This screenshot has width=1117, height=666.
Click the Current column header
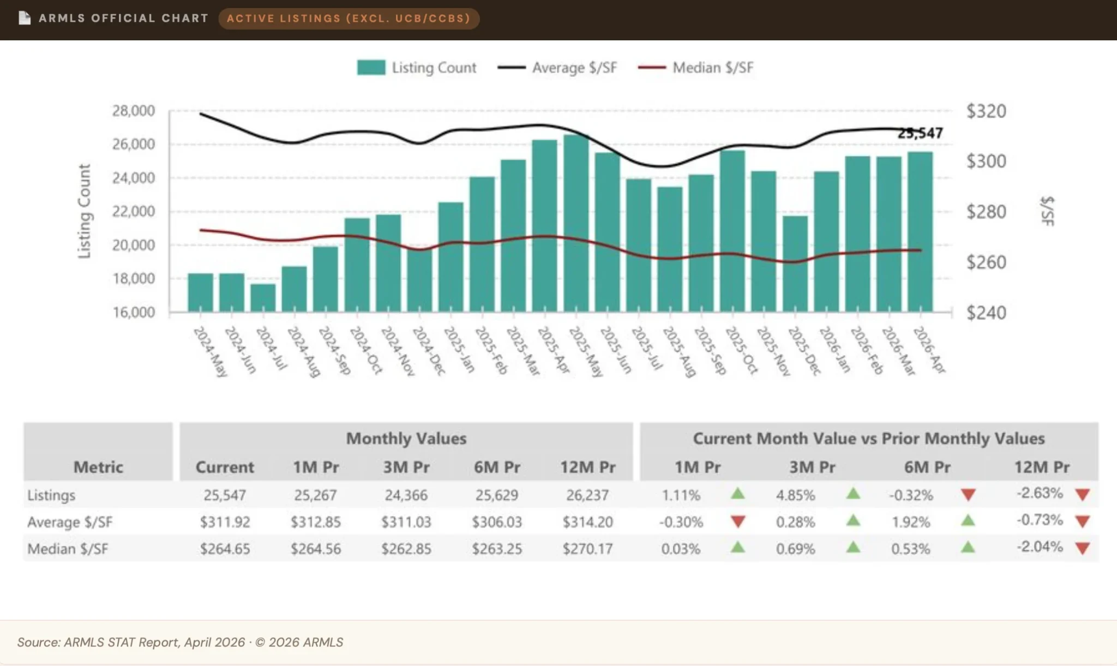(x=225, y=467)
